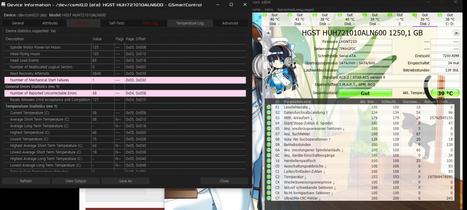Click the View Output button

76,181
